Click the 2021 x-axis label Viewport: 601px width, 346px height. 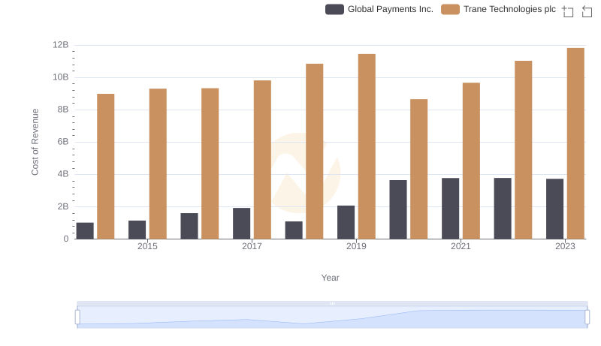point(461,246)
